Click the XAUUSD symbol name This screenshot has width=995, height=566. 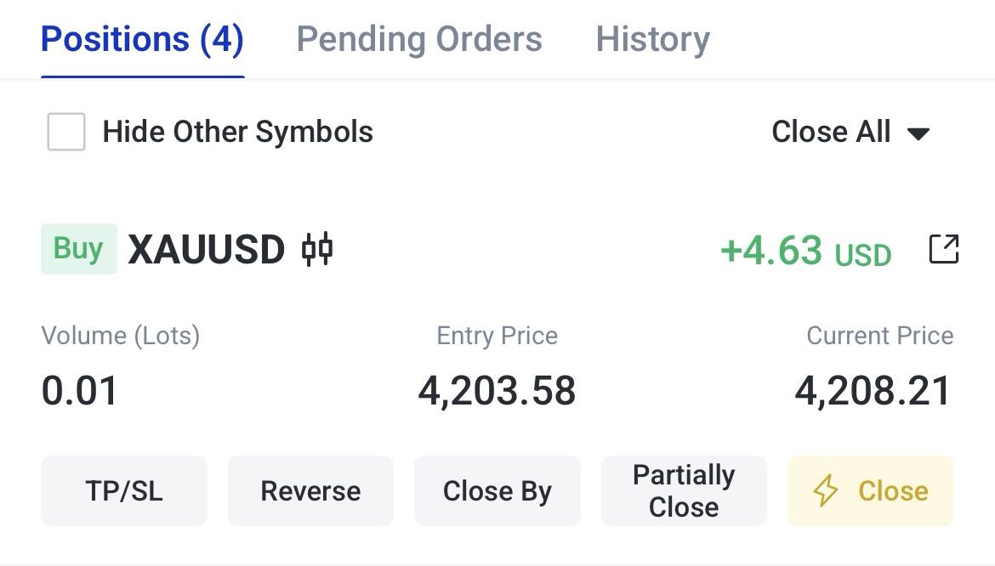[207, 249]
